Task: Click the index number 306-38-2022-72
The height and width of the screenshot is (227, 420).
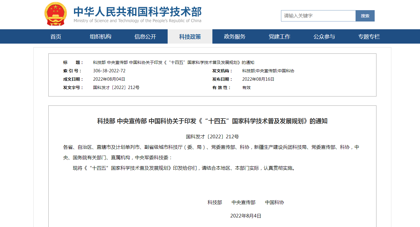Action: pyautogui.click(x=109, y=71)
